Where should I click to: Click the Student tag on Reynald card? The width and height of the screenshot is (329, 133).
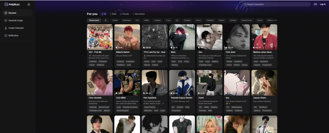click(x=180, y=107)
